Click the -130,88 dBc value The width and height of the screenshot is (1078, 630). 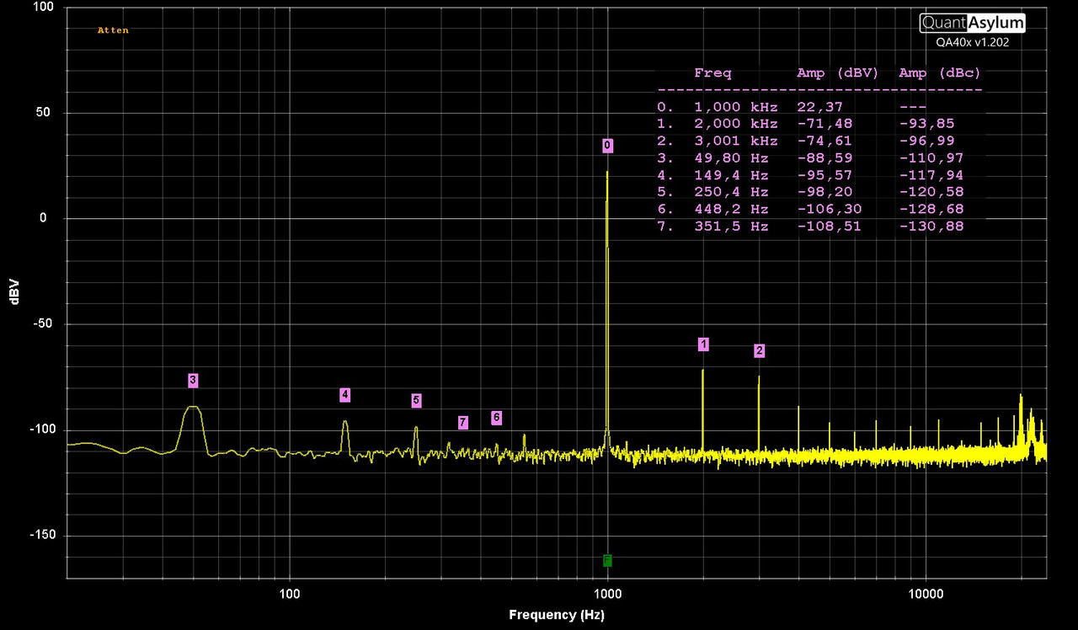click(x=931, y=226)
